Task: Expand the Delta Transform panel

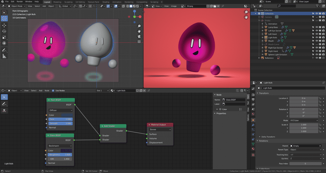Action: click(268, 137)
